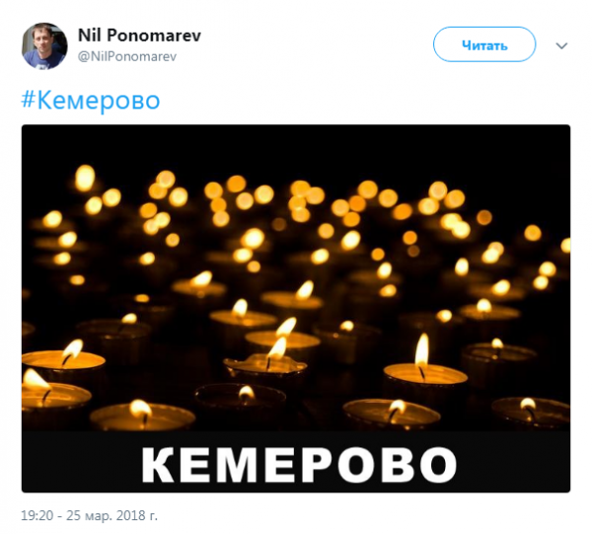This screenshot has width=592, height=534.
Task: Click the Nil Ponomarev display name
Action: pos(139,36)
